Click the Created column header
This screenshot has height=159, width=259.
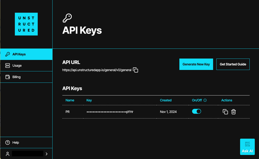click(166, 100)
